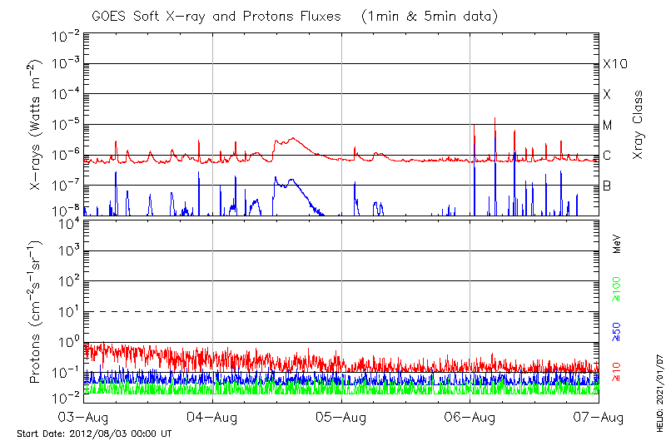Click the Protons axis title
The image size is (666, 441).
[37, 312]
